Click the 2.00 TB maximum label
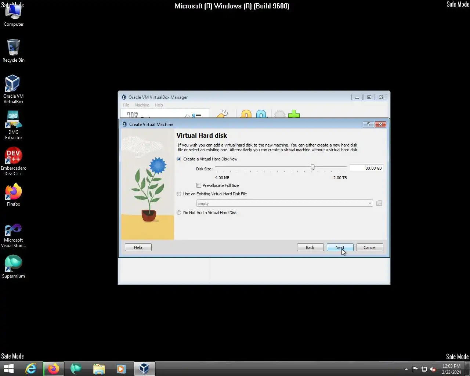The width and height of the screenshot is (470, 376). click(340, 178)
